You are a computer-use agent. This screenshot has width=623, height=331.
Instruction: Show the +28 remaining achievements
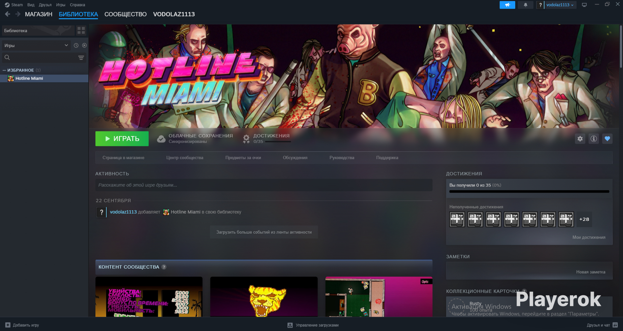click(584, 219)
